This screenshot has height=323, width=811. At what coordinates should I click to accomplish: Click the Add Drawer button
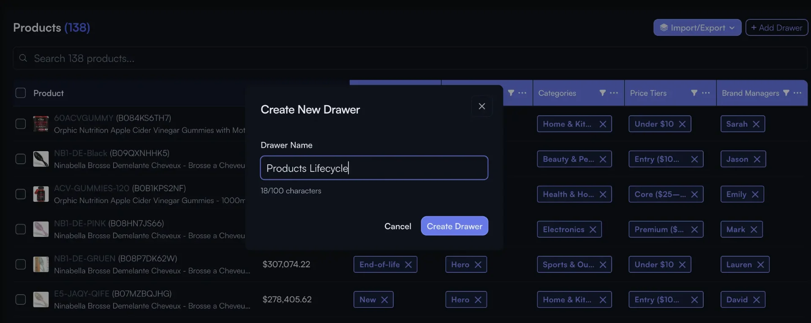[x=776, y=28]
